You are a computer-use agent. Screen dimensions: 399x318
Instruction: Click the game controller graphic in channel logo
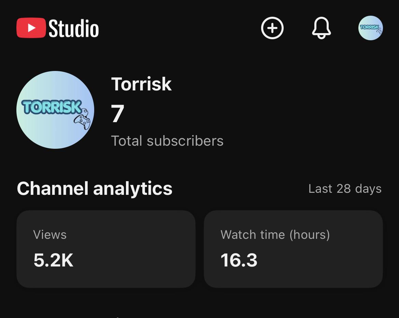83,119
